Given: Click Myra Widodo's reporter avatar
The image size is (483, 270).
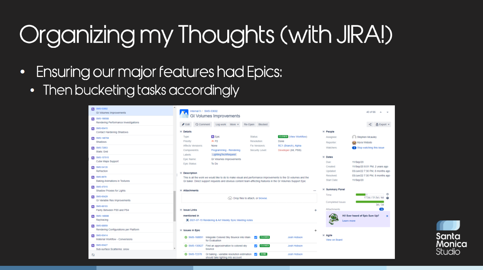Looking at the screenshot, I should pyautogui.click(x=354, y=142).
